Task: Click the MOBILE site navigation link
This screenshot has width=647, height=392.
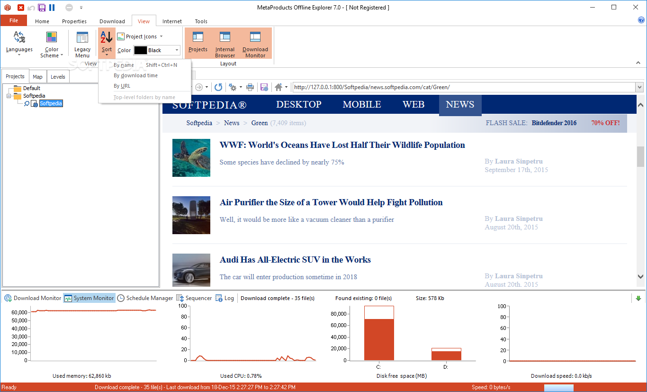Action: [x=362, y=105]
